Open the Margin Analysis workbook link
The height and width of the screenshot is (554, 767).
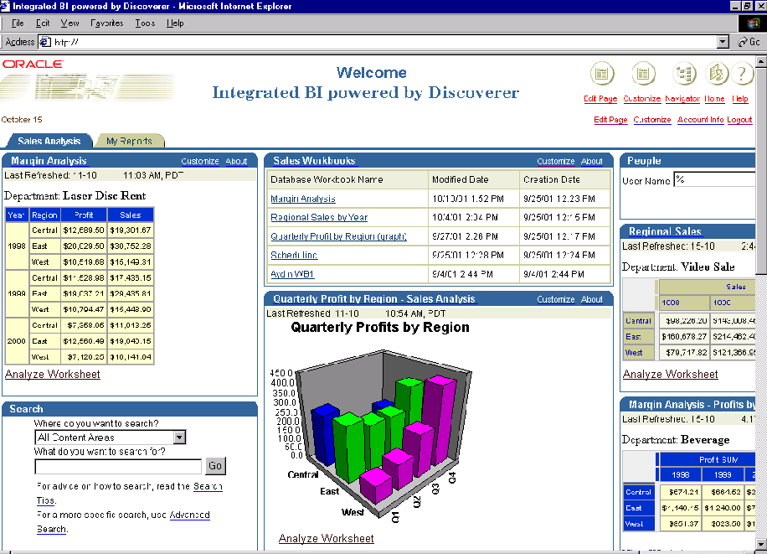click(x=303, y=199)
